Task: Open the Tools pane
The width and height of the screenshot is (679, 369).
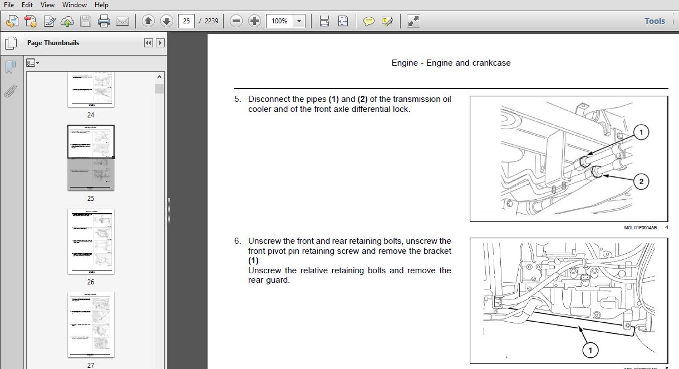Action: (655, 21)
